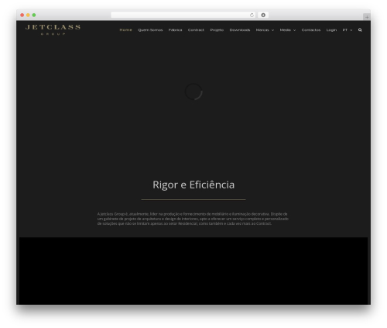Image resolution: width=387 pixels, height=328 pixels.
Task: Click the round browser extension button
Action: coord(263,15)
